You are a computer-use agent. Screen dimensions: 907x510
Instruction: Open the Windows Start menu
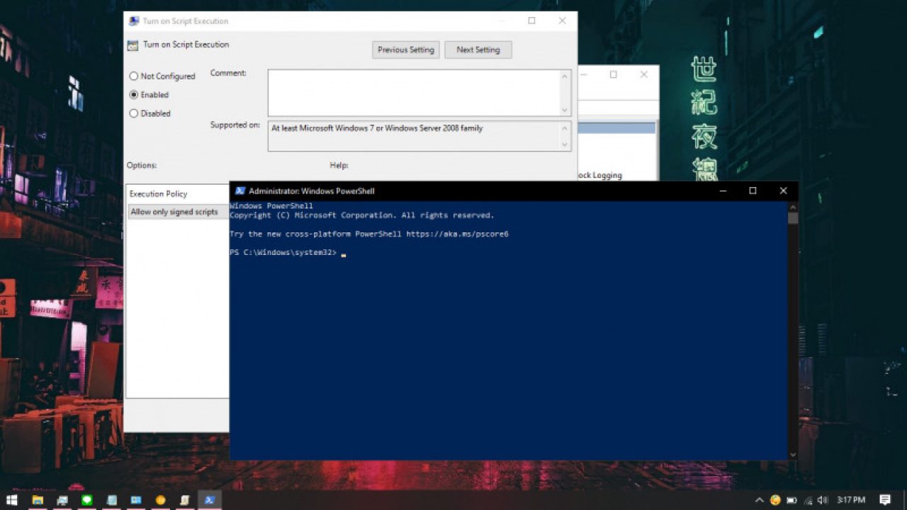tap(12, 500)
